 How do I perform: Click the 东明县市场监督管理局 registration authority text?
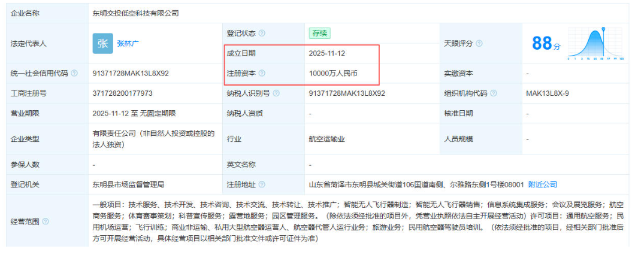coord(128,184)
